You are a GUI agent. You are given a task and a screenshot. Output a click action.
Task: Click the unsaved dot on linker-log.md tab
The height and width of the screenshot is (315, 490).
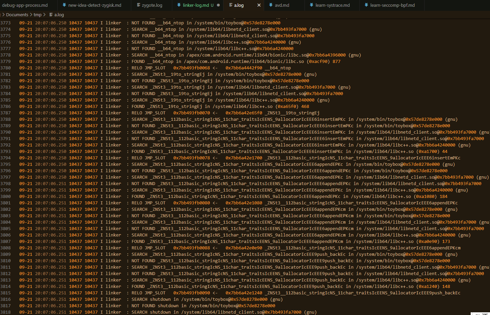[x=218, y=5]
